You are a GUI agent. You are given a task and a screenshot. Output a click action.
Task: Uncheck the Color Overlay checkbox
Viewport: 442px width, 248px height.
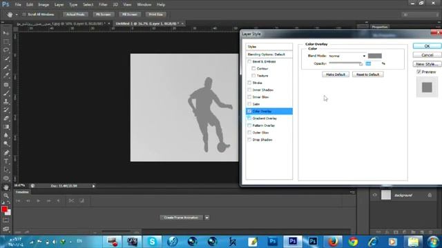coord(249,111)
